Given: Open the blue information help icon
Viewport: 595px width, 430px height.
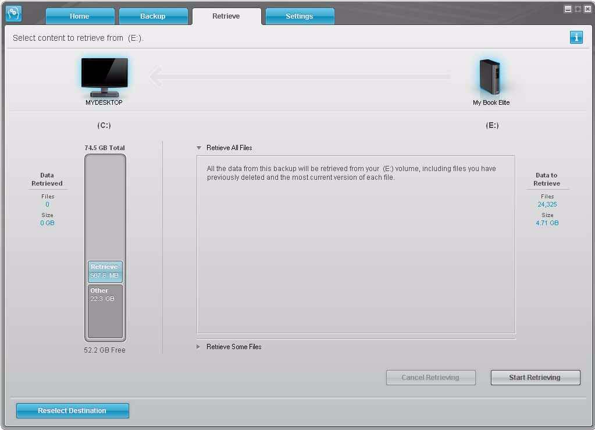Looking at the screenshot, I should tap(576, 37).
